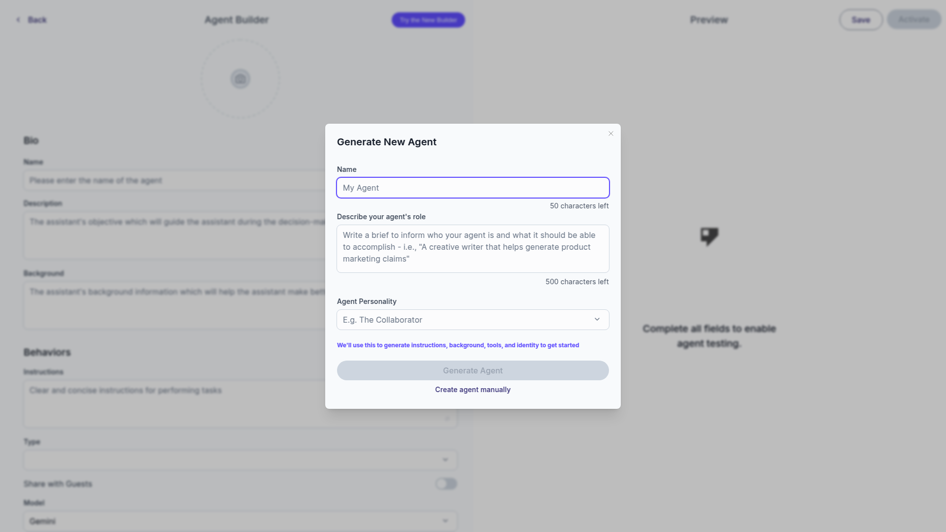Click the Generate Agent button
This screenshot has height=532, width=946.
[473, 370]
